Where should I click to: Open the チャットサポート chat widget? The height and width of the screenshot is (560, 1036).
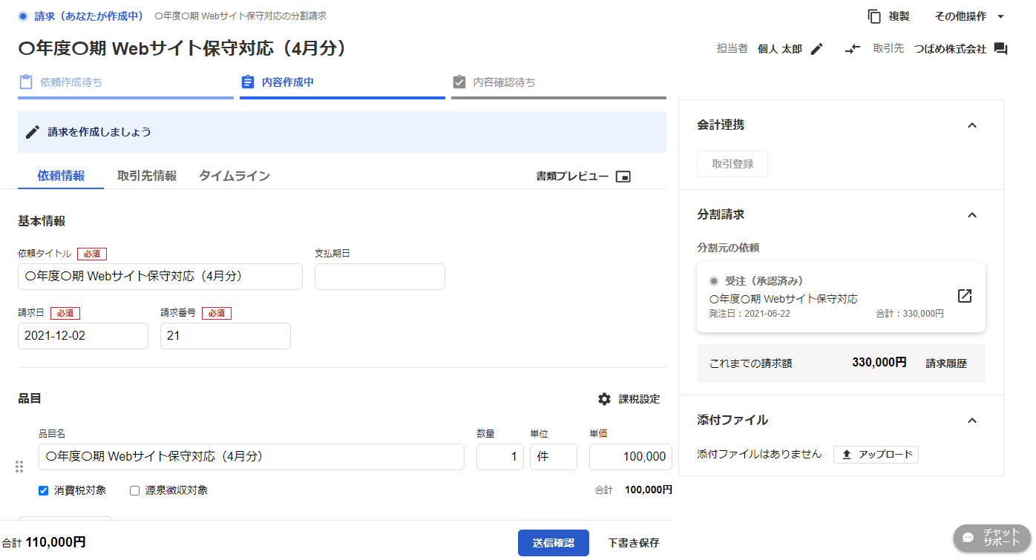pos(992,538)
